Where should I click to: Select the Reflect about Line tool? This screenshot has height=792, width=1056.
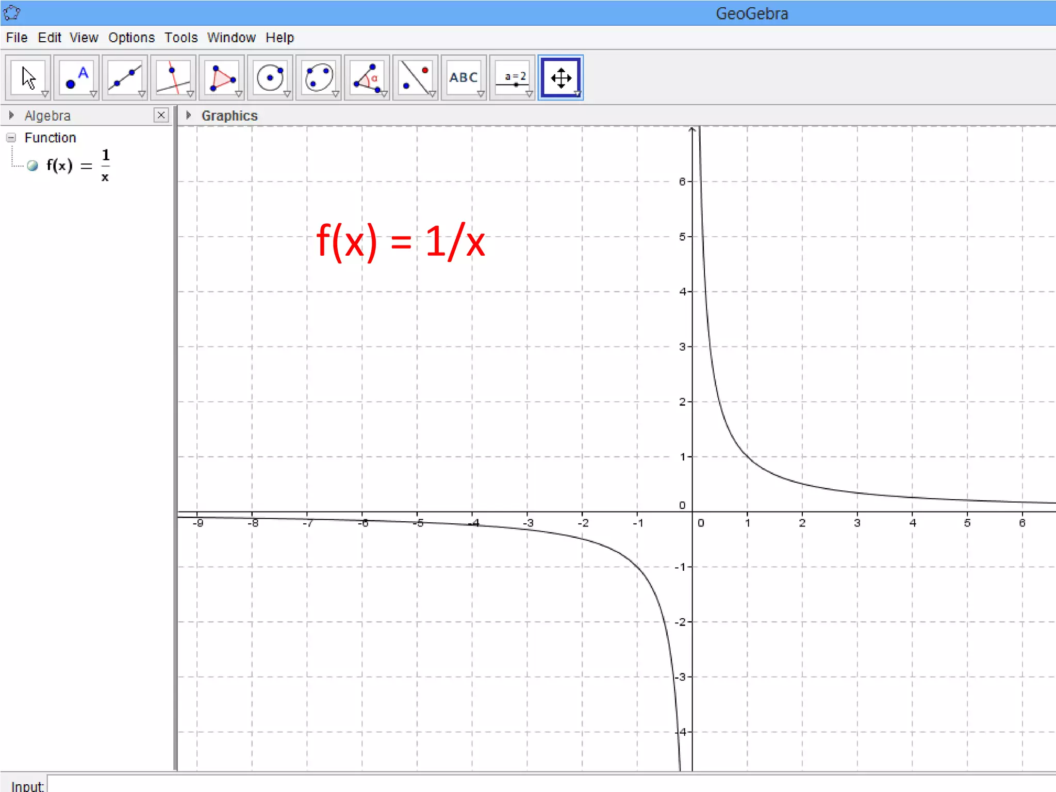click(416, 77)
